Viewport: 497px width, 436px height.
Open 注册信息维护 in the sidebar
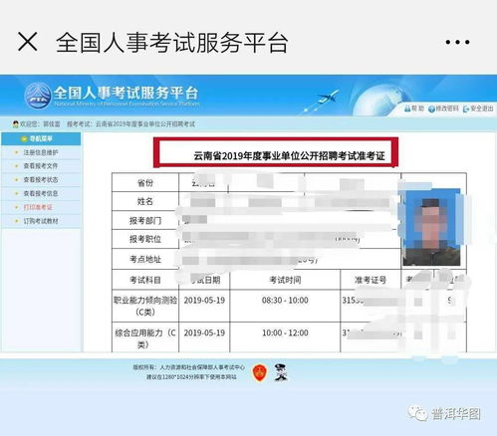tap(41, 152)
